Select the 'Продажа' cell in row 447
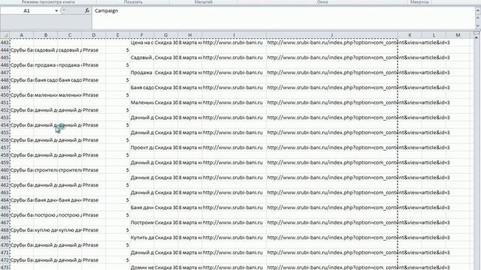The image size is (481, 270). (142, 73)
